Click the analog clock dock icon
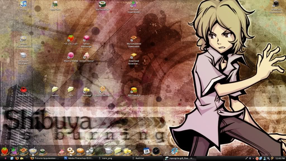 [156, 151]
